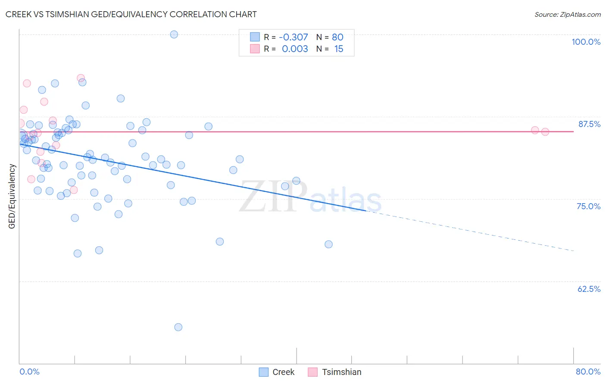Click the 0.0% x-axis label
Screen dimensions: 606x384
coord(30,372)
